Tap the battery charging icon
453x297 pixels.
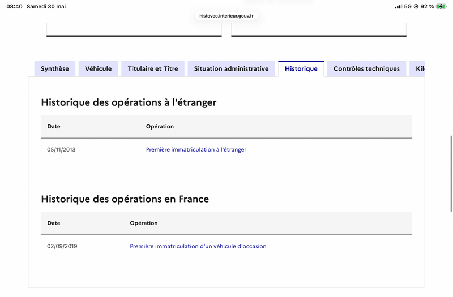click(x=442, y=6)
